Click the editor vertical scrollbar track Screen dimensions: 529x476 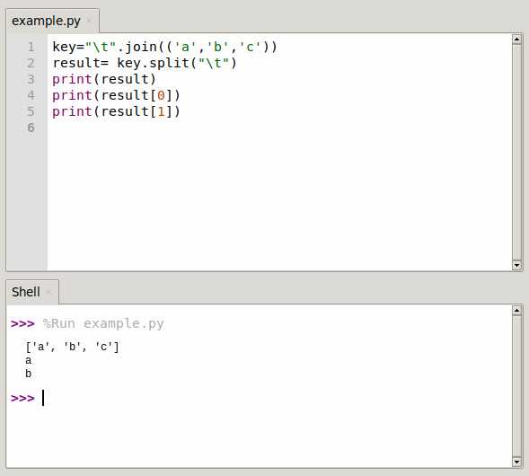[516, 152]
